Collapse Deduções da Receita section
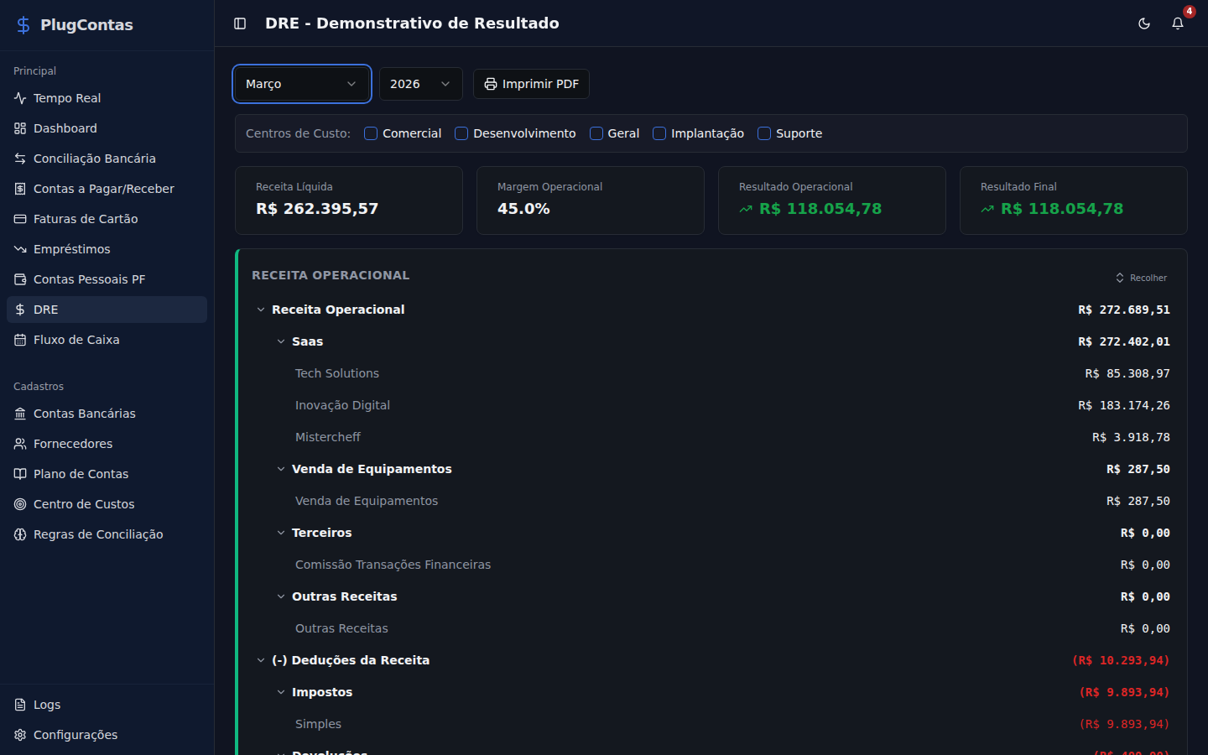Screen dimensions: 1208x755 [x=260, y=660]
